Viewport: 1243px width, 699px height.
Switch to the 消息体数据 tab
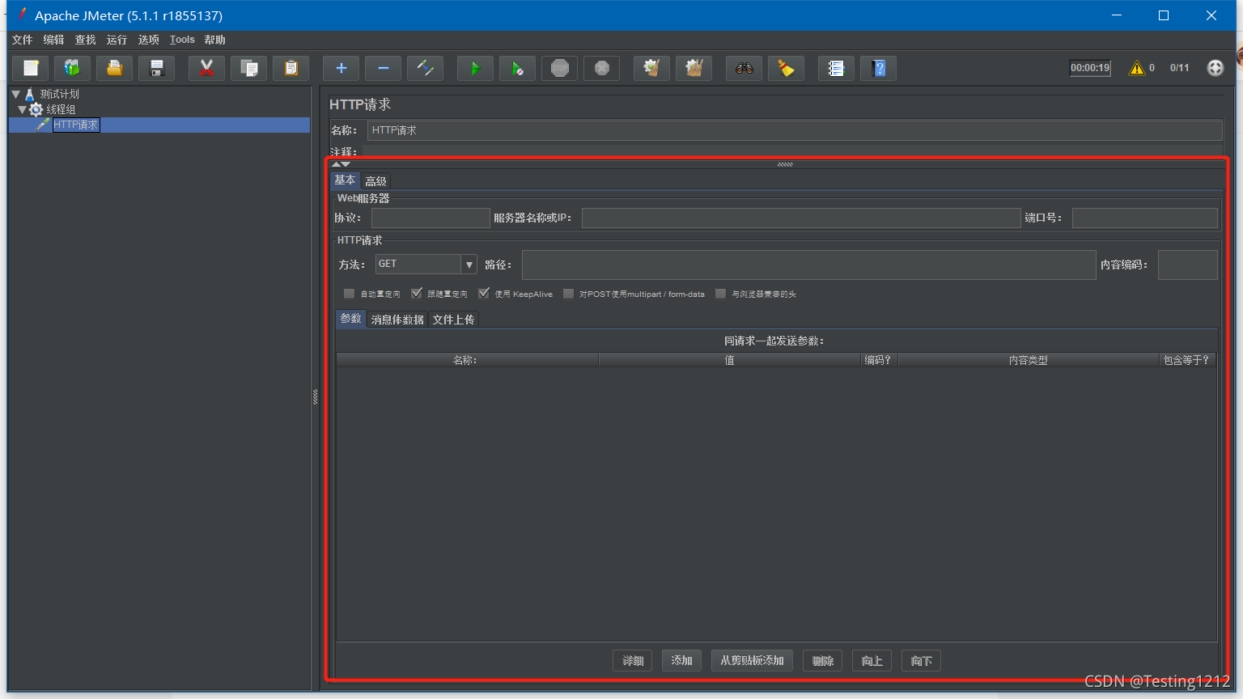[397, 320]
